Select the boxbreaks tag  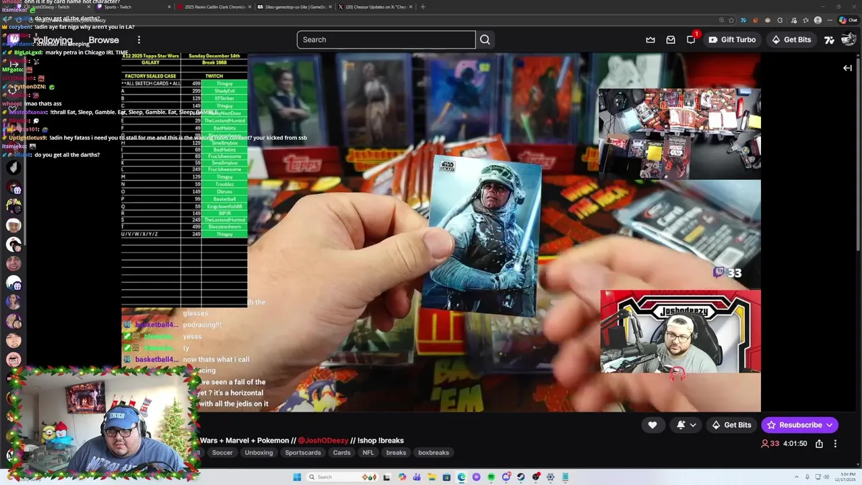[x=434, y=453]
